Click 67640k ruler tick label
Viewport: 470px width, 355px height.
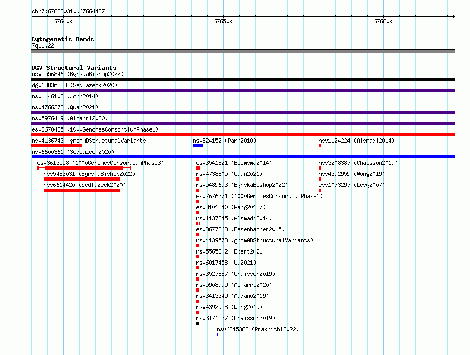tap(63, 21)
